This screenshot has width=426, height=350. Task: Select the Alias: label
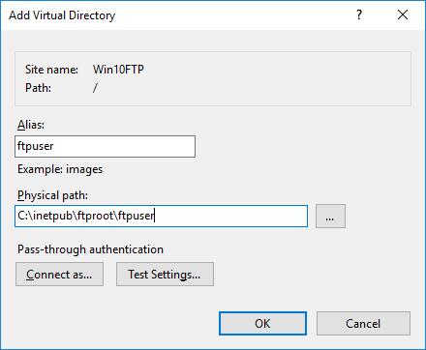[x=31, y=125]
